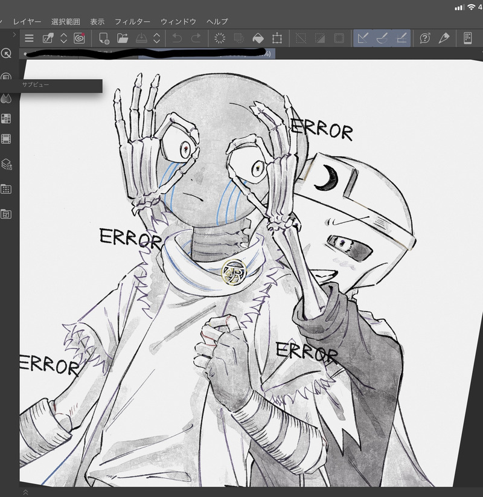Open the Quick Access palette icon in the left sidebar

click(6, 53)
